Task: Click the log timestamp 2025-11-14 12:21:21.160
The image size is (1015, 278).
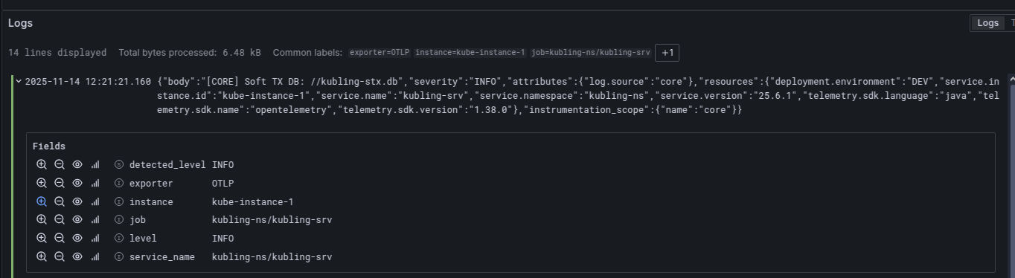Action: pyautogui.click(x=88, y=82)
